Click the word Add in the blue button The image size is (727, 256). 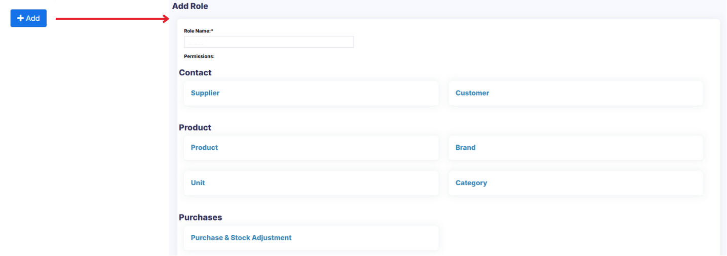pyautogui.click(x=33, y=18)
